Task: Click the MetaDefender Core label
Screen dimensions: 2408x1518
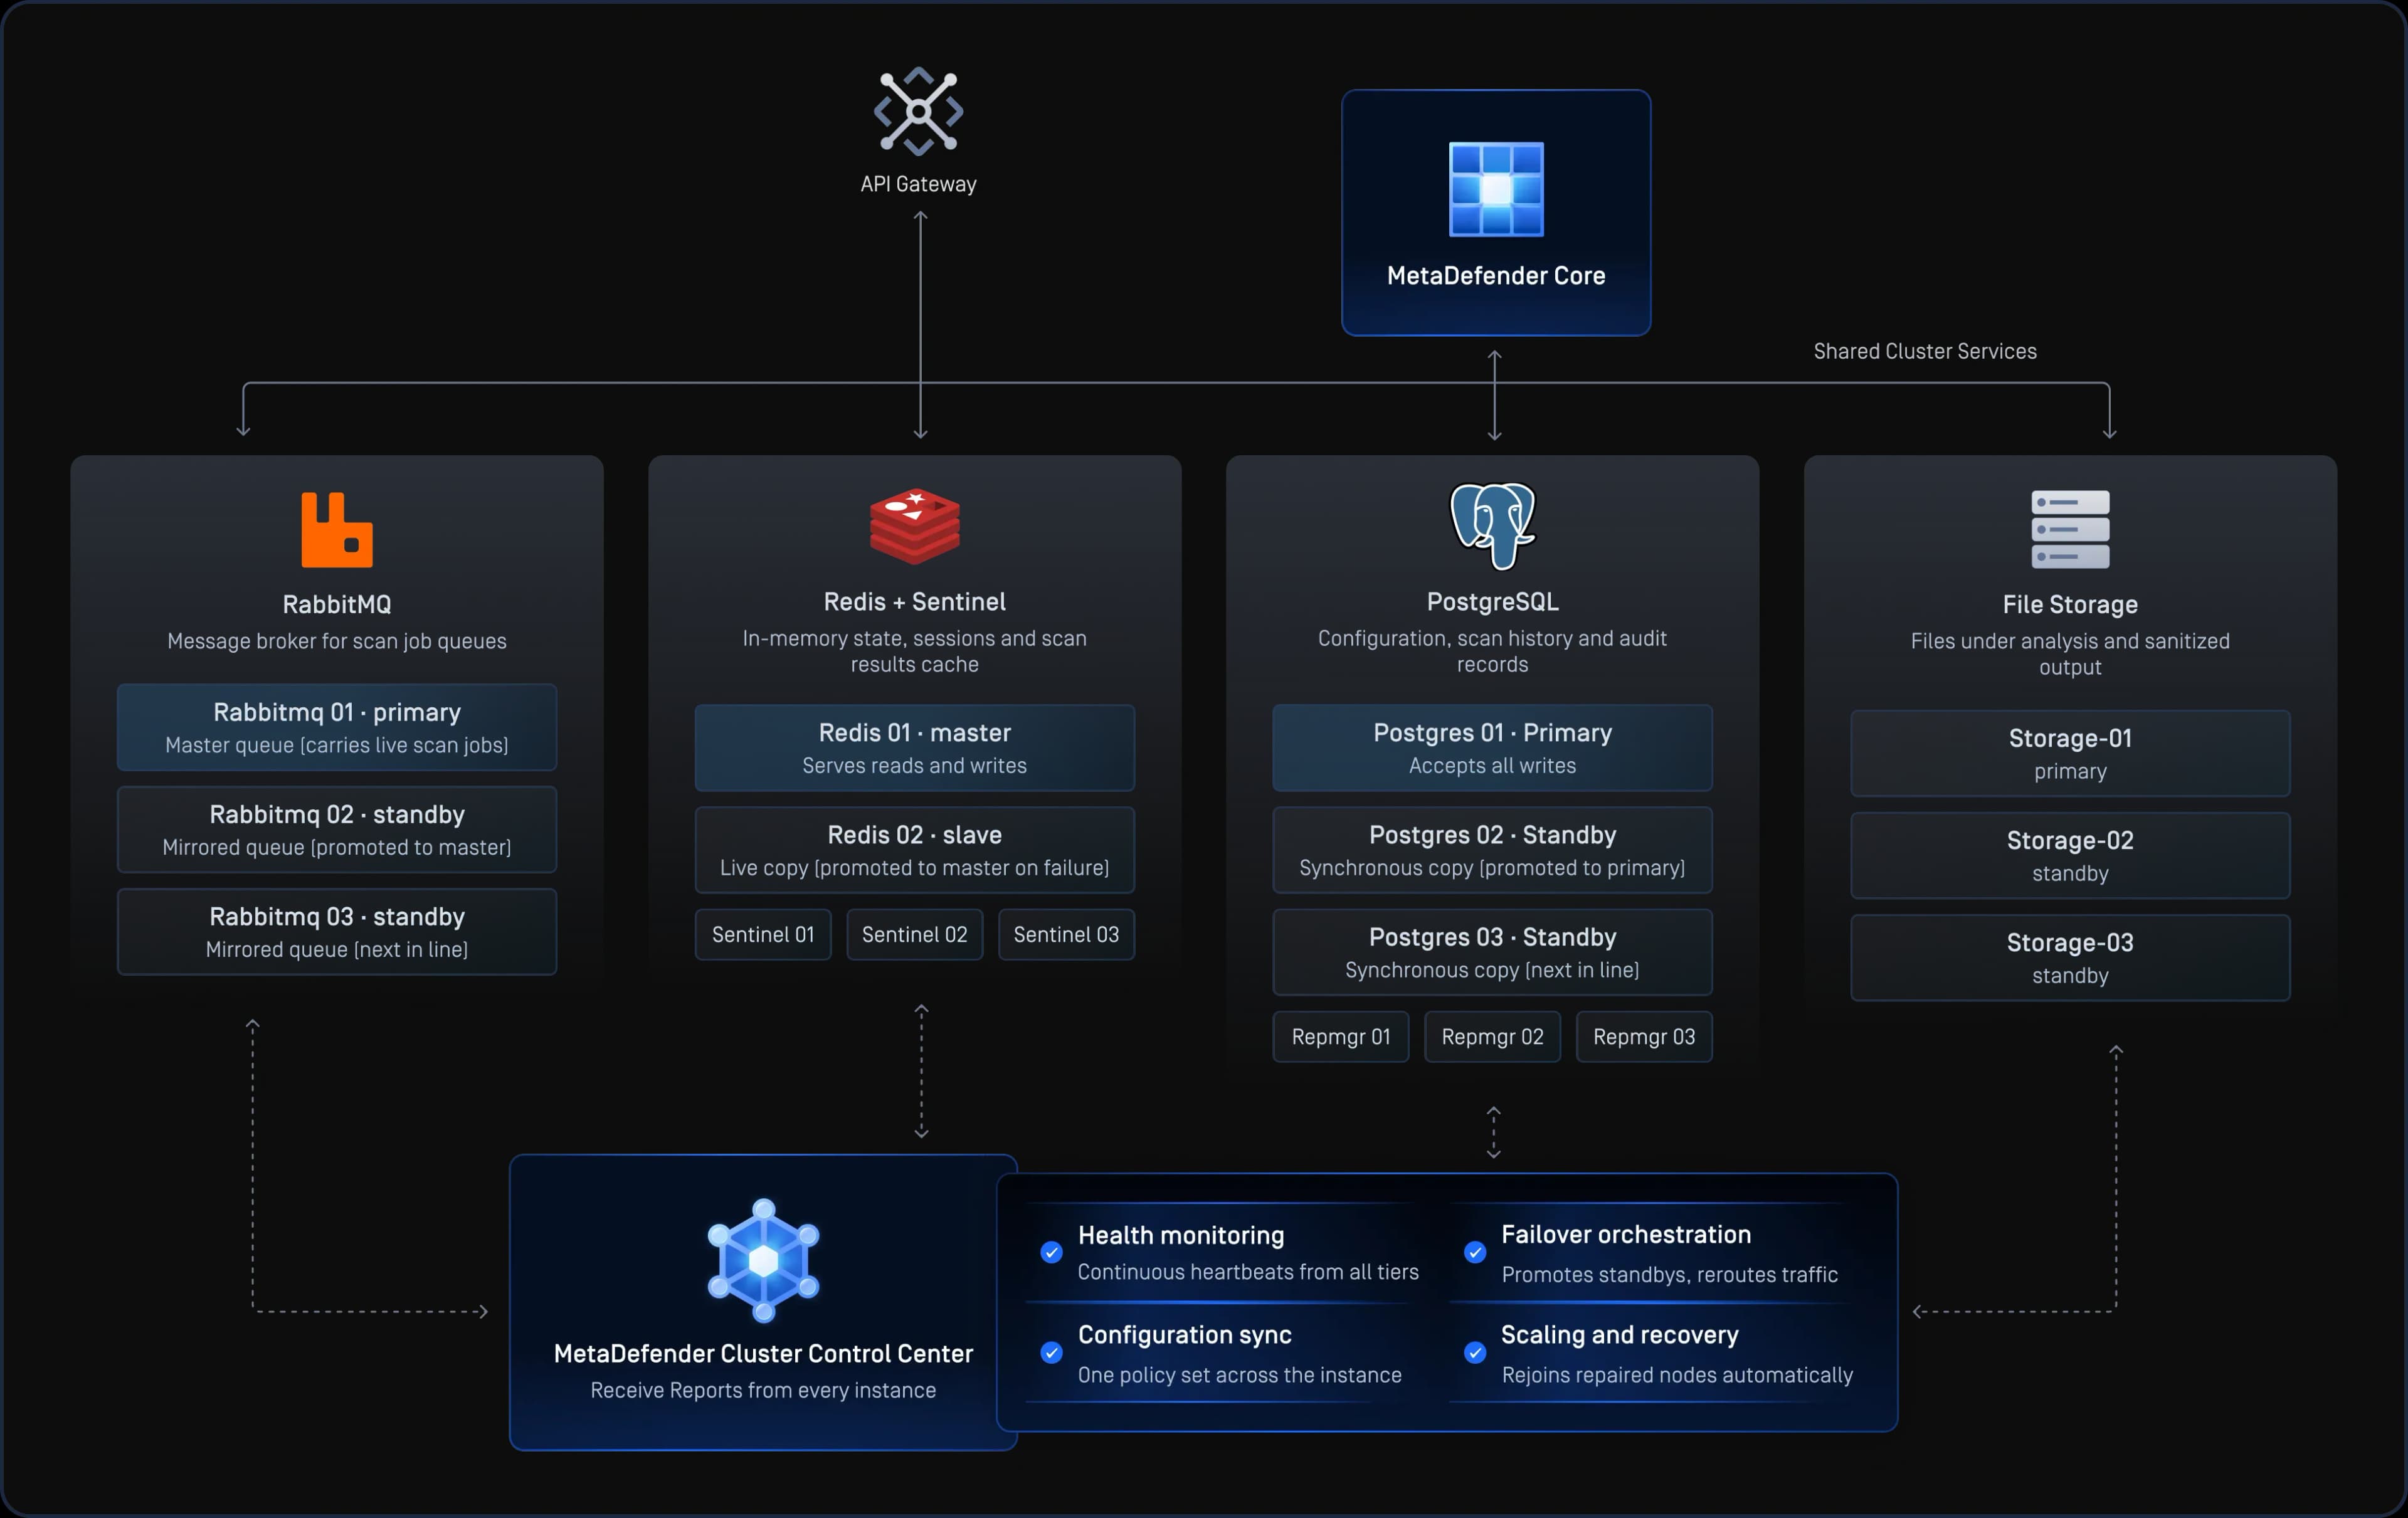Action: coord(1496,275)
